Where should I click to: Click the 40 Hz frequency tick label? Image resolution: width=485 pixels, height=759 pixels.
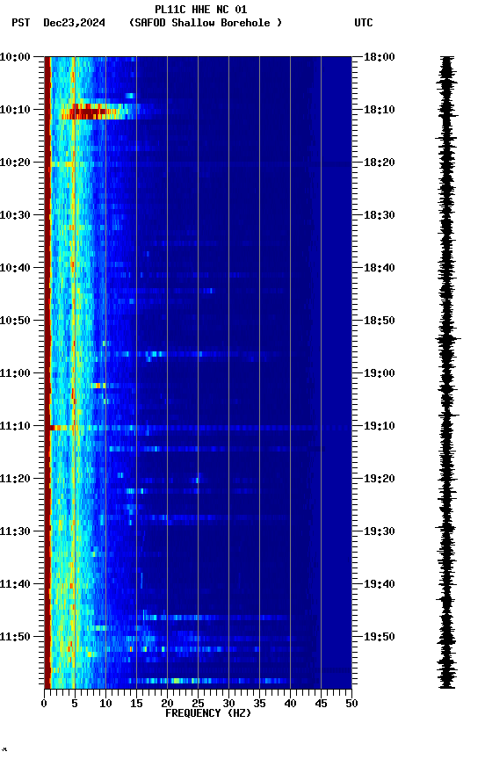(290, 705)
